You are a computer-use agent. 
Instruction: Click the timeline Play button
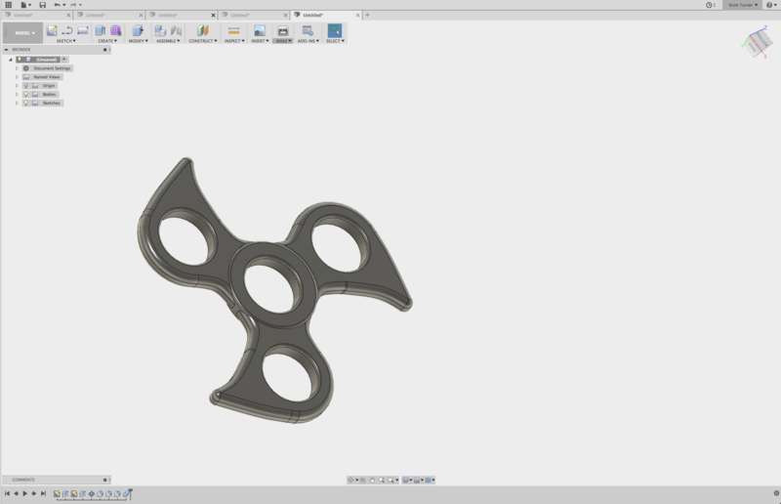click(x=24, y=494)
